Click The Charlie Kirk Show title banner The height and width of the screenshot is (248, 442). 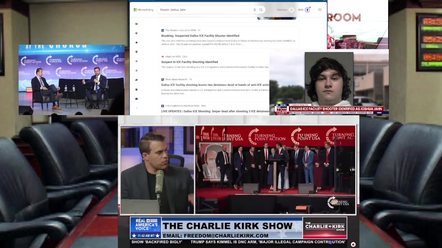(228, 226)
